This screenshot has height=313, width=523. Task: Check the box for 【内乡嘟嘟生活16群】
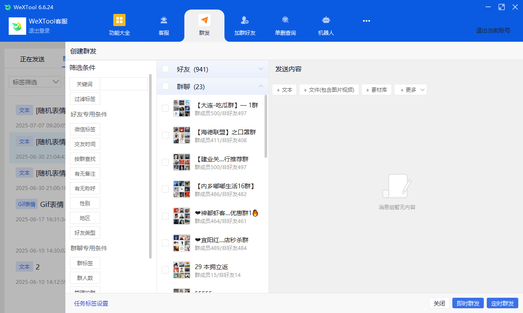pos(165,189)
